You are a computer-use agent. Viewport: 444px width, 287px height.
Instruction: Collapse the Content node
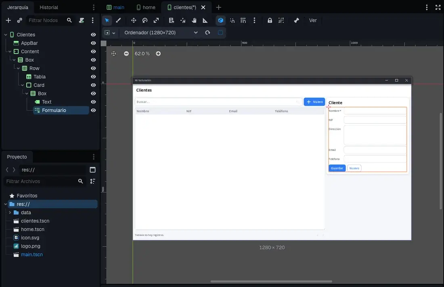(x=10, y=52)
